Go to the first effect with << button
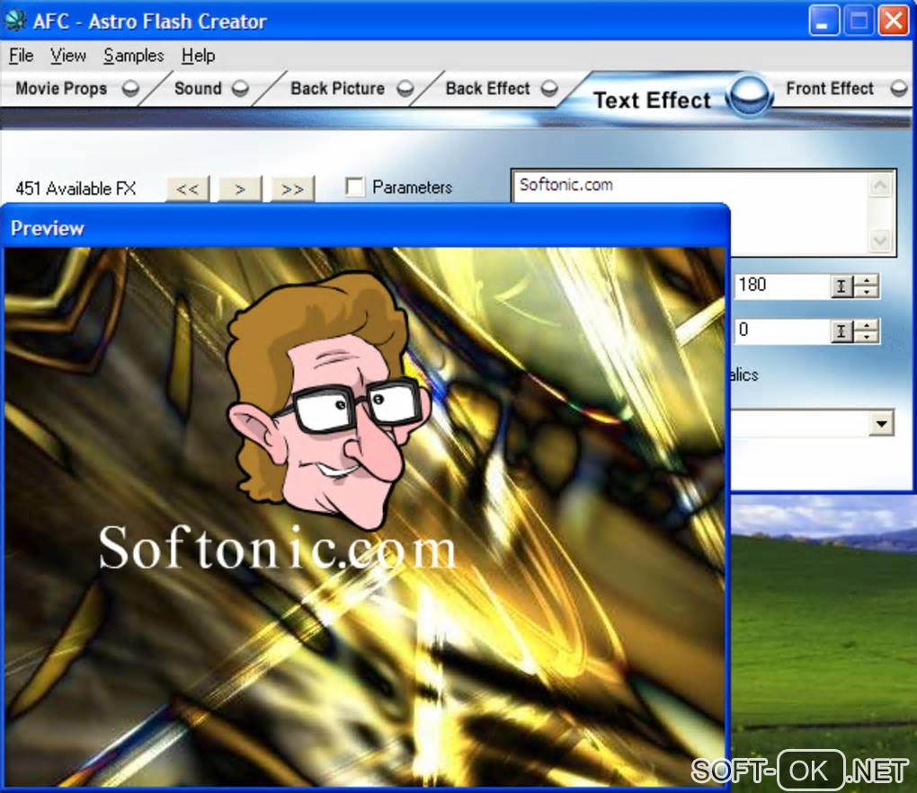The image size is (917, 793). [187, 189]
